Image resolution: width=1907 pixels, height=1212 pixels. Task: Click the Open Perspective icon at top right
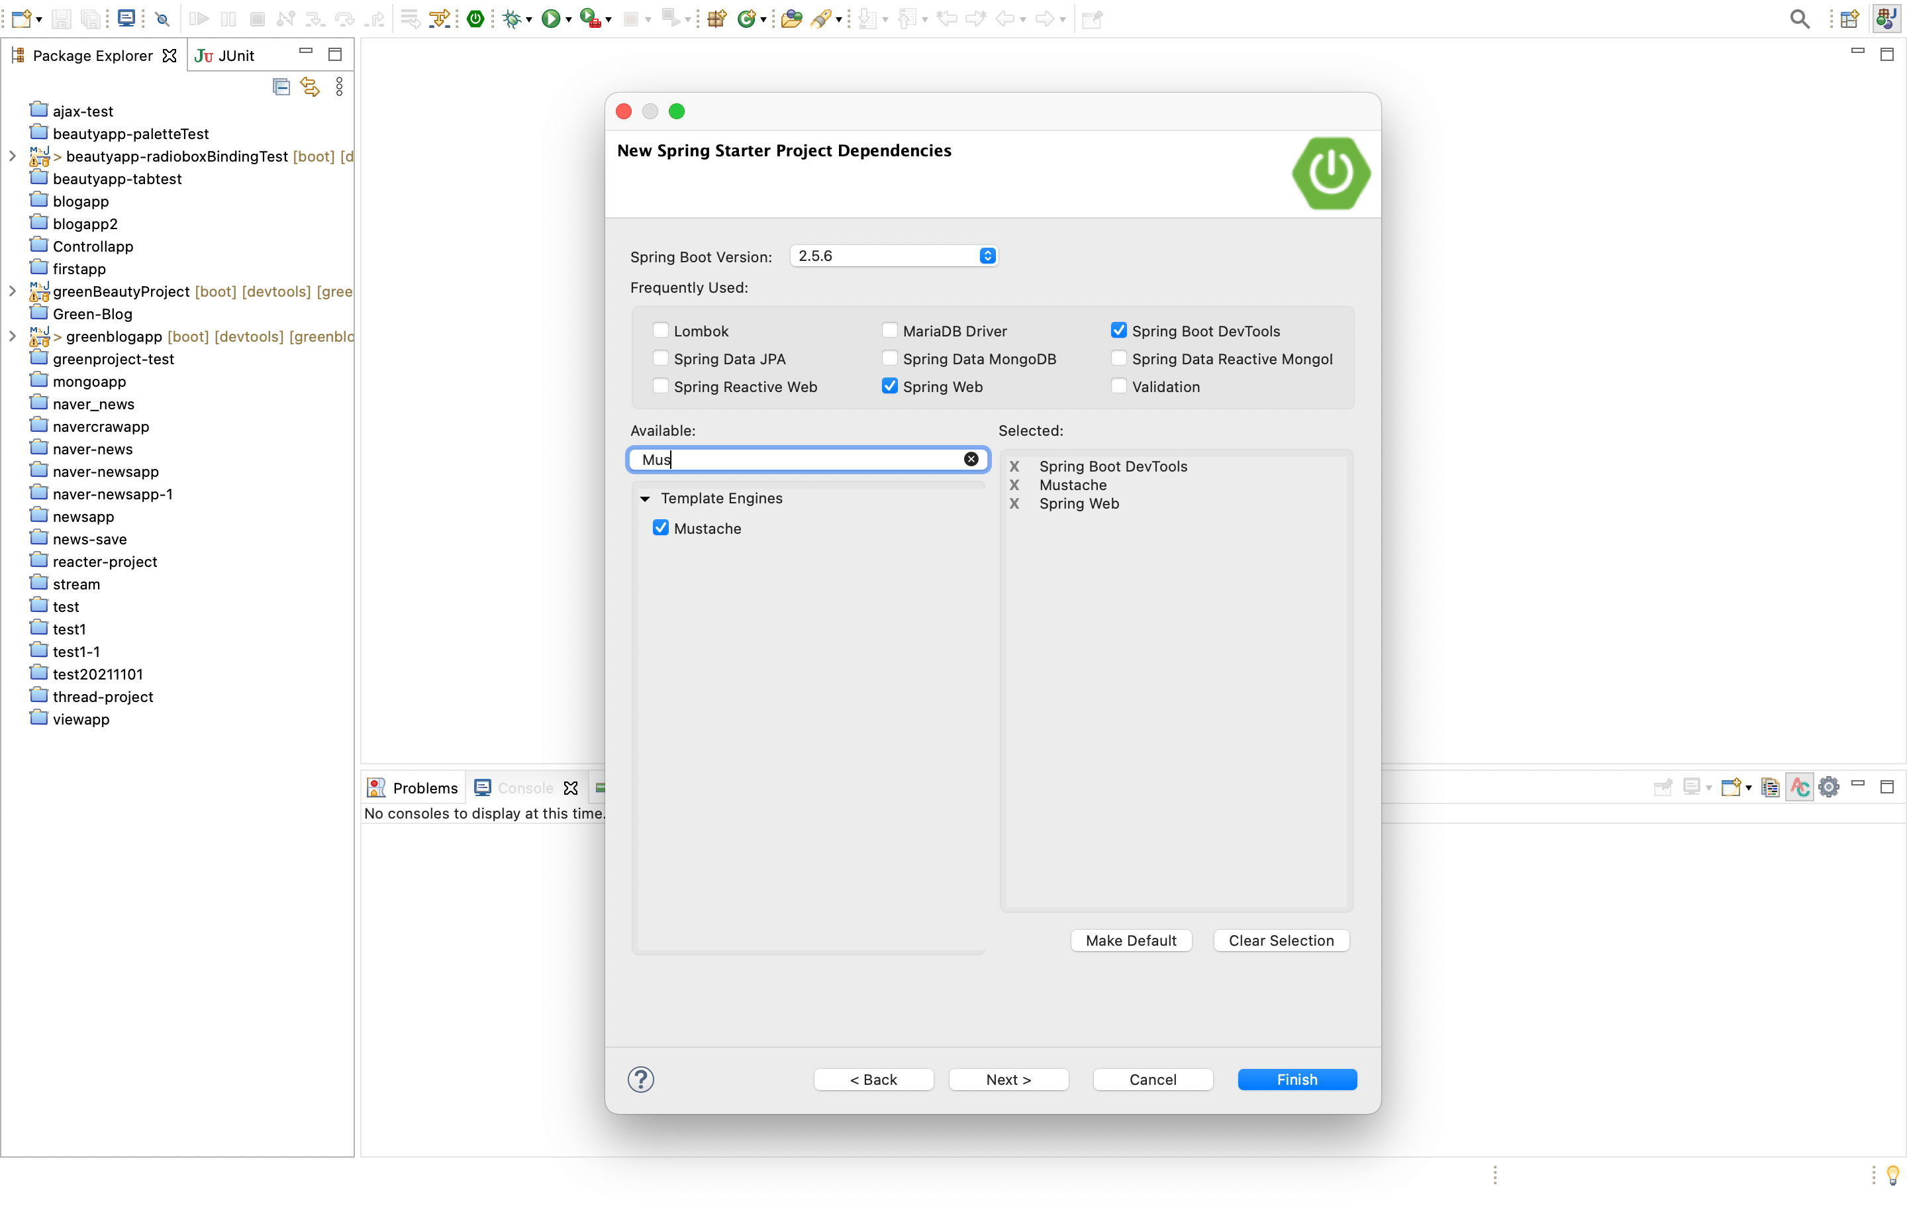click(x=1849, y=19)
